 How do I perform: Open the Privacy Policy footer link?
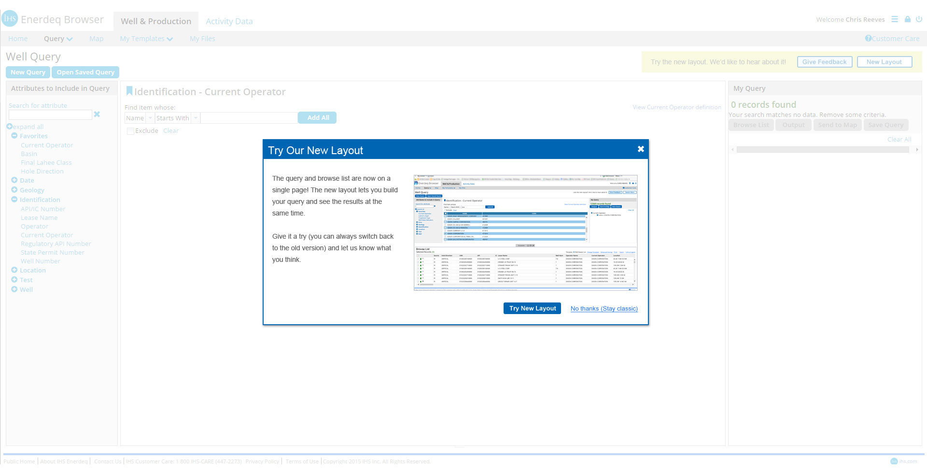[262, 461]
